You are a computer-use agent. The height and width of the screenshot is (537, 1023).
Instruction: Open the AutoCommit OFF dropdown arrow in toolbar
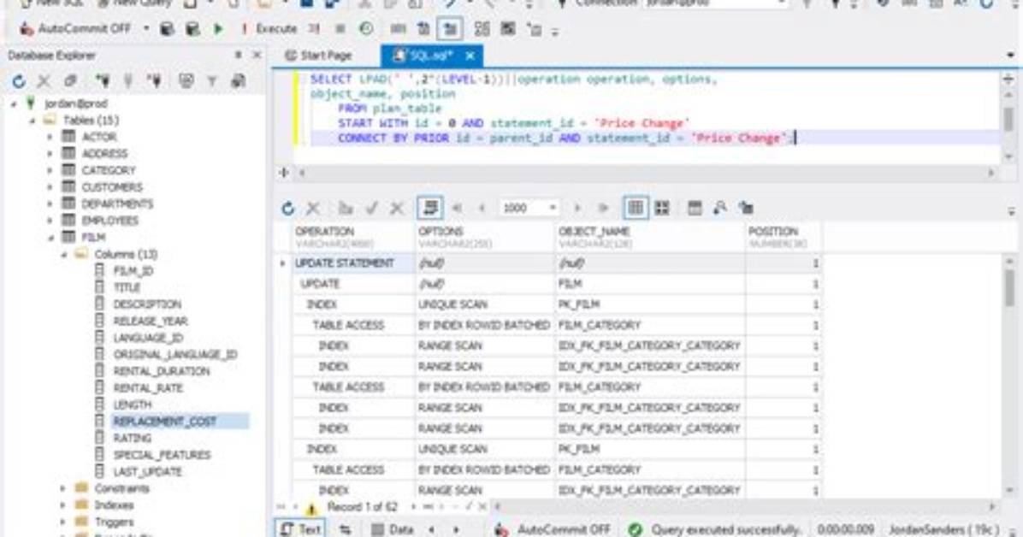click(146, 29)
